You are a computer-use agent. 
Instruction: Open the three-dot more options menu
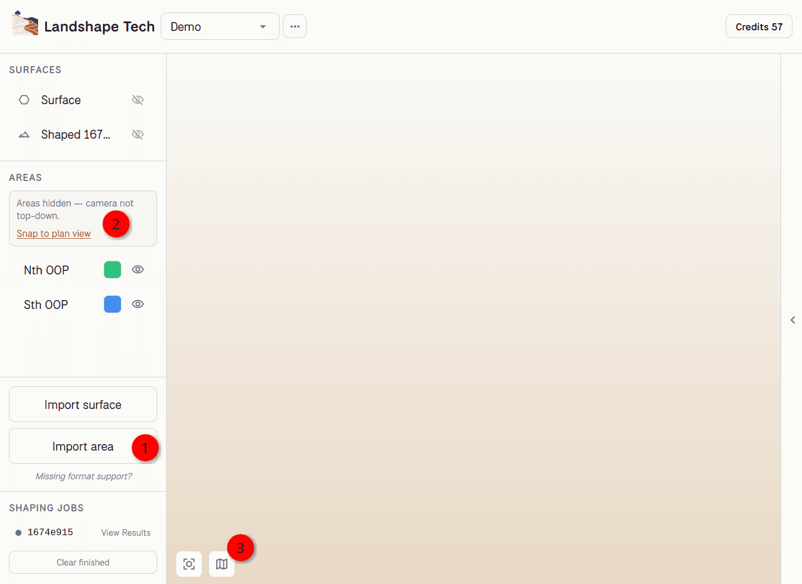point(295,26)
